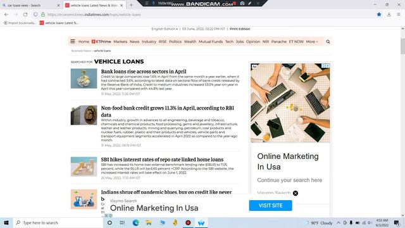Viewport: 405px width, 228px height.
Task: Click Import bookmarks in bookmarks bar
Action: (20, 23)
